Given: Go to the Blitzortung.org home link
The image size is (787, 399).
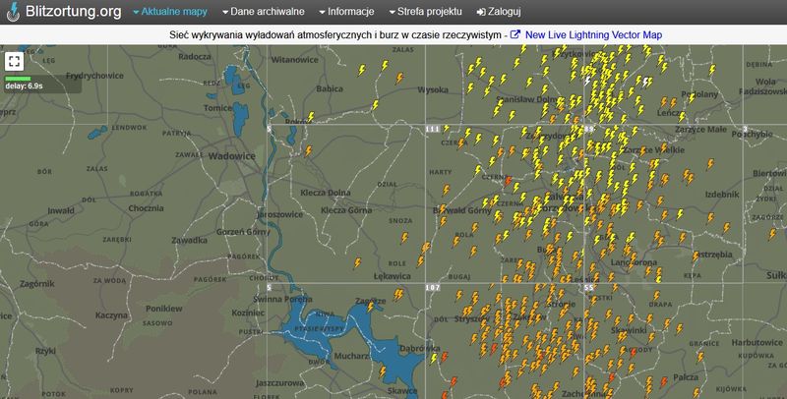Looking at the screenshot, I should pos(73,12).
